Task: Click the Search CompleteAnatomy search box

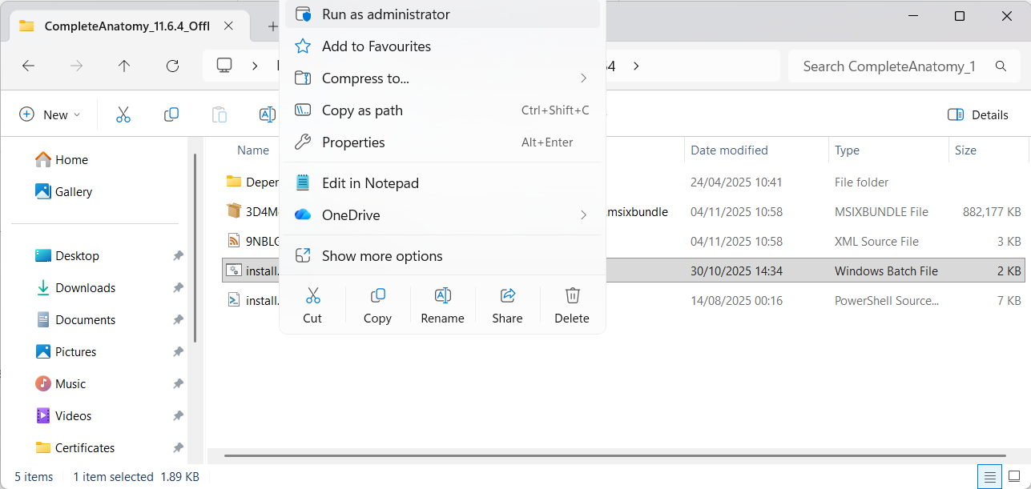Action: coord(889,66)
